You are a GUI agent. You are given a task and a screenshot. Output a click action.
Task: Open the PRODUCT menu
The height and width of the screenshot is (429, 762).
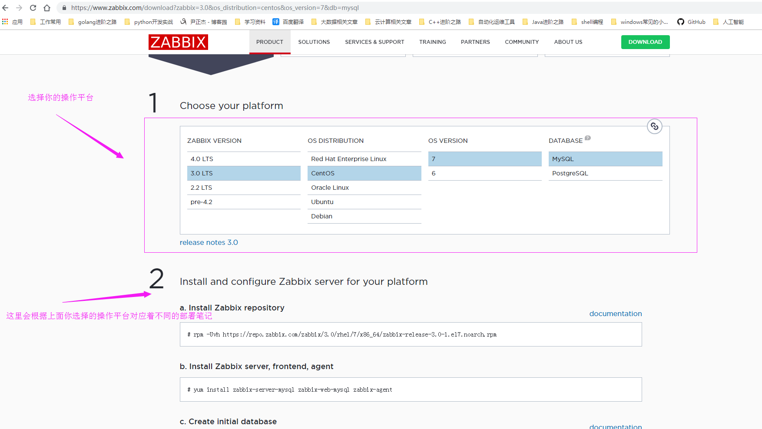pos(270,42)
